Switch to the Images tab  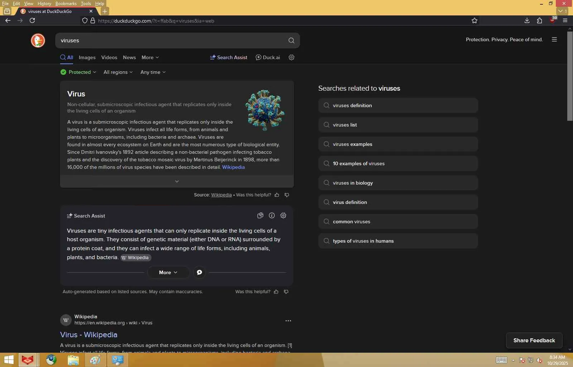coord(87,57)
